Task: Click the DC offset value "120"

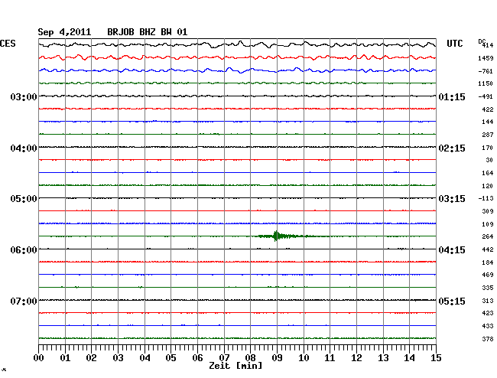Action: 488,186
